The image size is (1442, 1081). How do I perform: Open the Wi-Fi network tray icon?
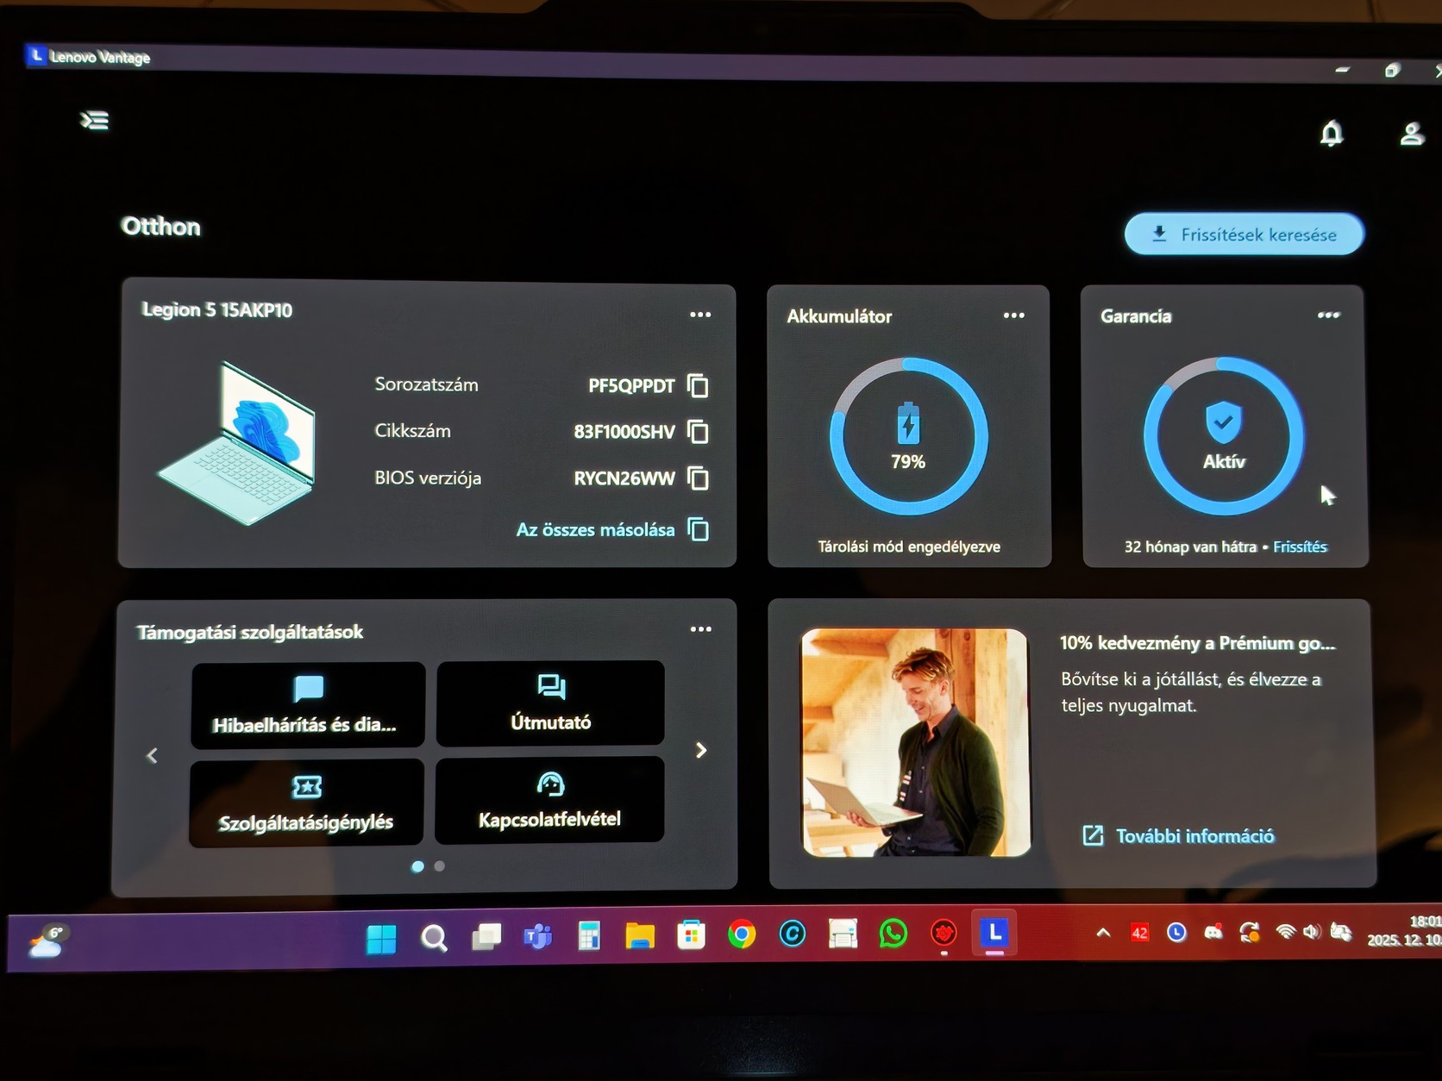coord(1286,931)
